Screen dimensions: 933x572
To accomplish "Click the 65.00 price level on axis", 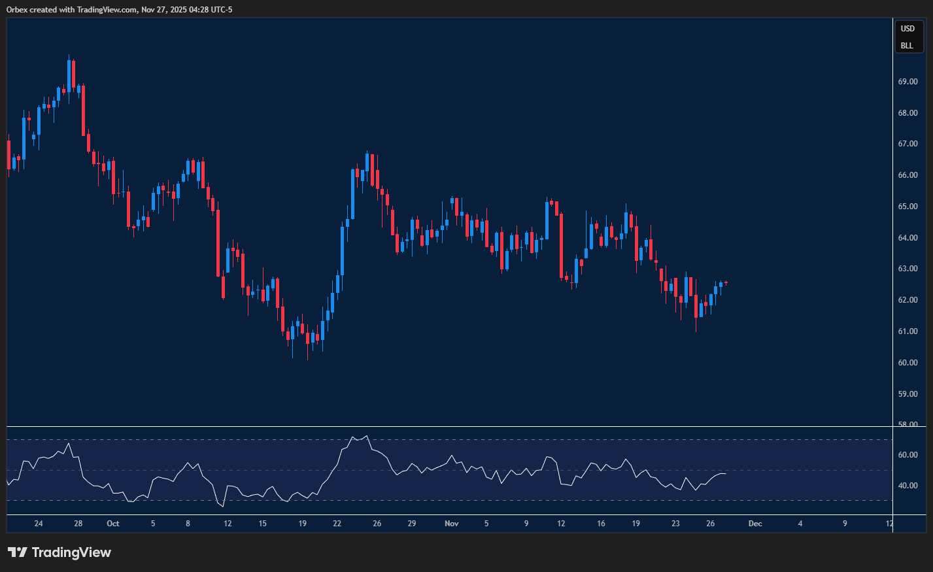I will [x=908, y=207].
